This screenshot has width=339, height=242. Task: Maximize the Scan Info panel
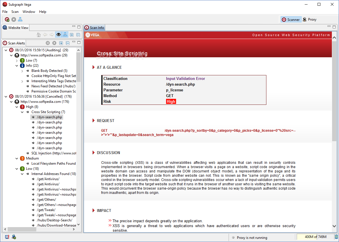coord(334,27)
